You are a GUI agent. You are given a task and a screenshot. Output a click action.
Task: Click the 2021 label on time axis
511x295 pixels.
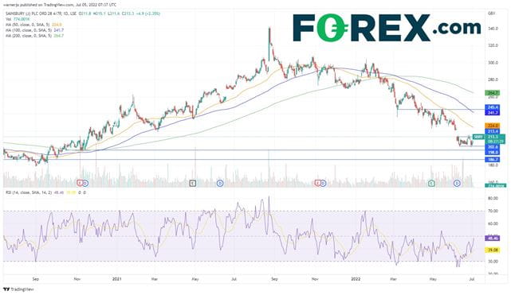116,279
